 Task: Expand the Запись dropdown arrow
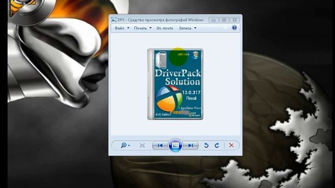pyautogui.click(x=195, y=28)
